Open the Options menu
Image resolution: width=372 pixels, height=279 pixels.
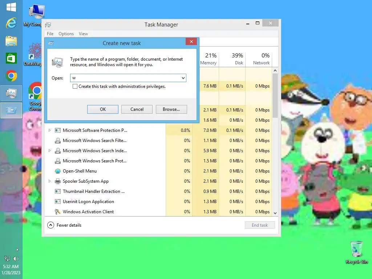(x=66, y=34)
